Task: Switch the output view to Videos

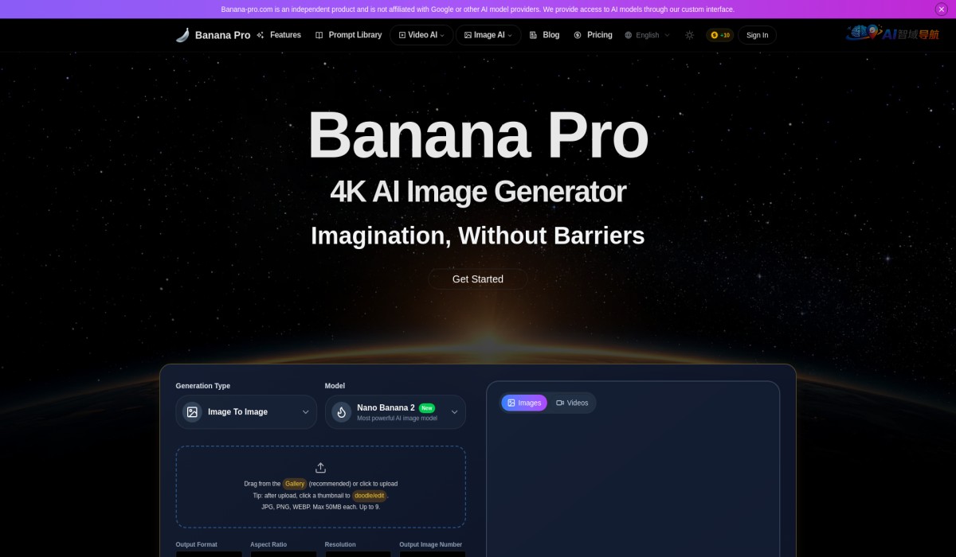Action: [x=572, y=403]
